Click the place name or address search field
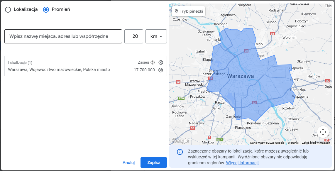The image size is (335, 171). click(63, 36)
